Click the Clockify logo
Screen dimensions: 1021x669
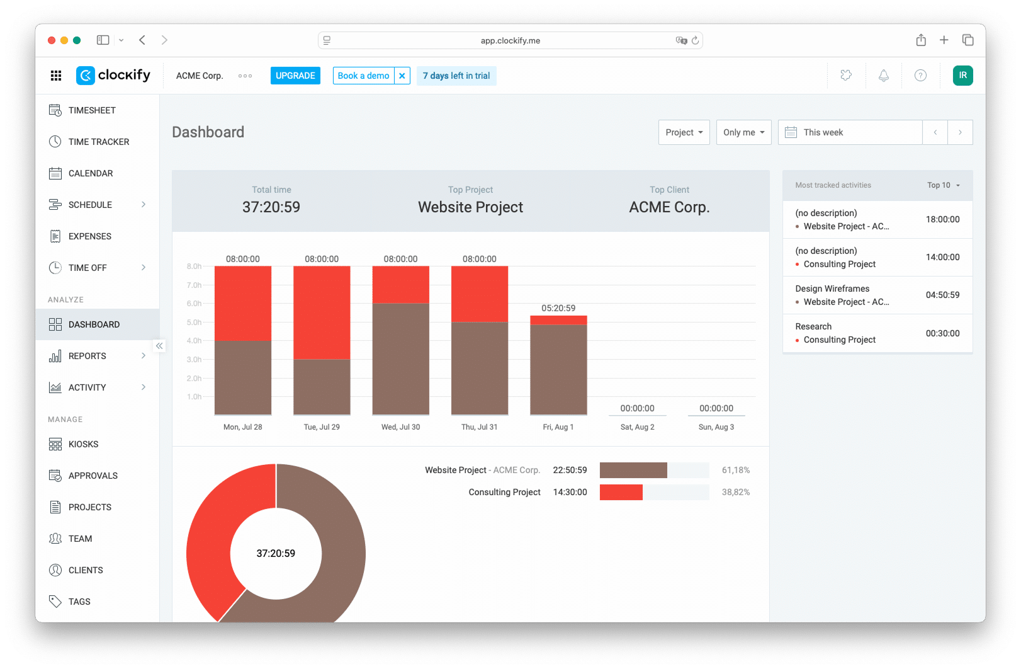pyautogui.click(x=113, y=76)
